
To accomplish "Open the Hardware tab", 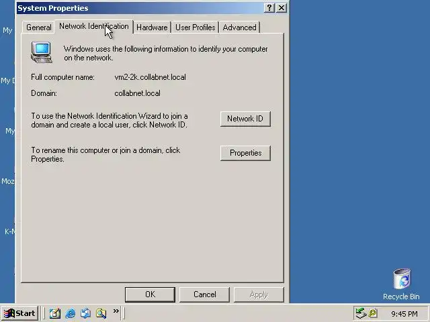I will (152, 28).
